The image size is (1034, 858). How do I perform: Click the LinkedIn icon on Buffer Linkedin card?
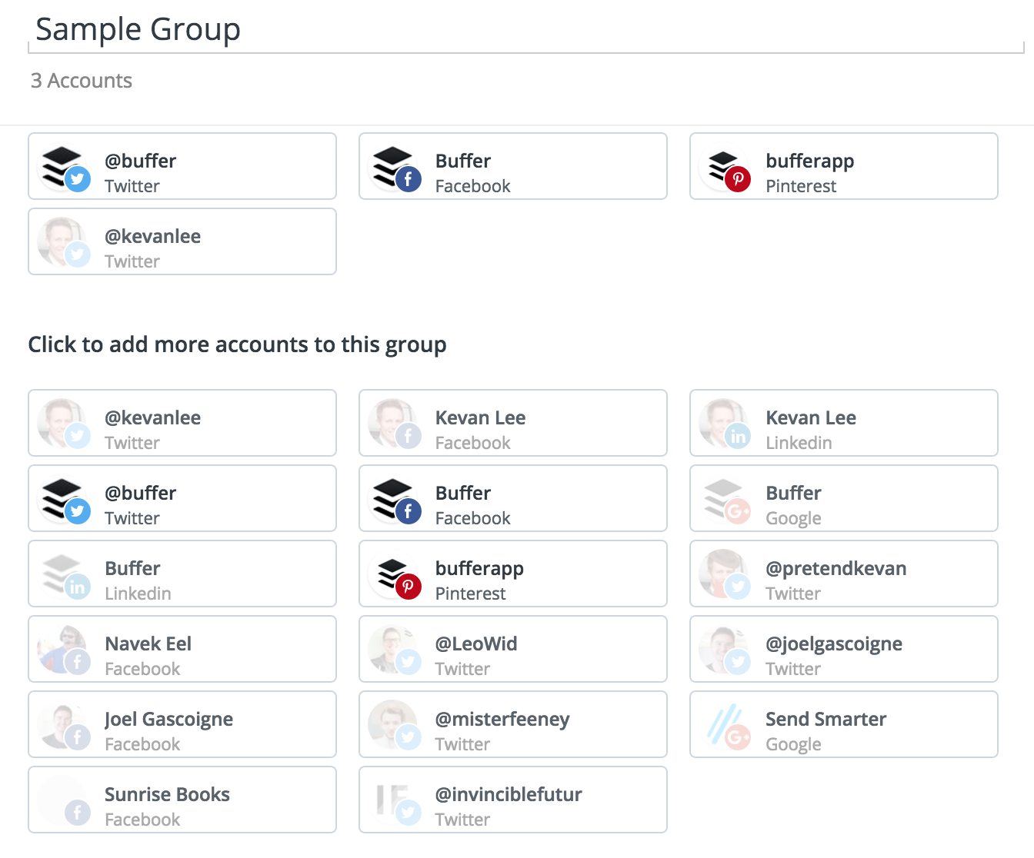click(77, 587)
